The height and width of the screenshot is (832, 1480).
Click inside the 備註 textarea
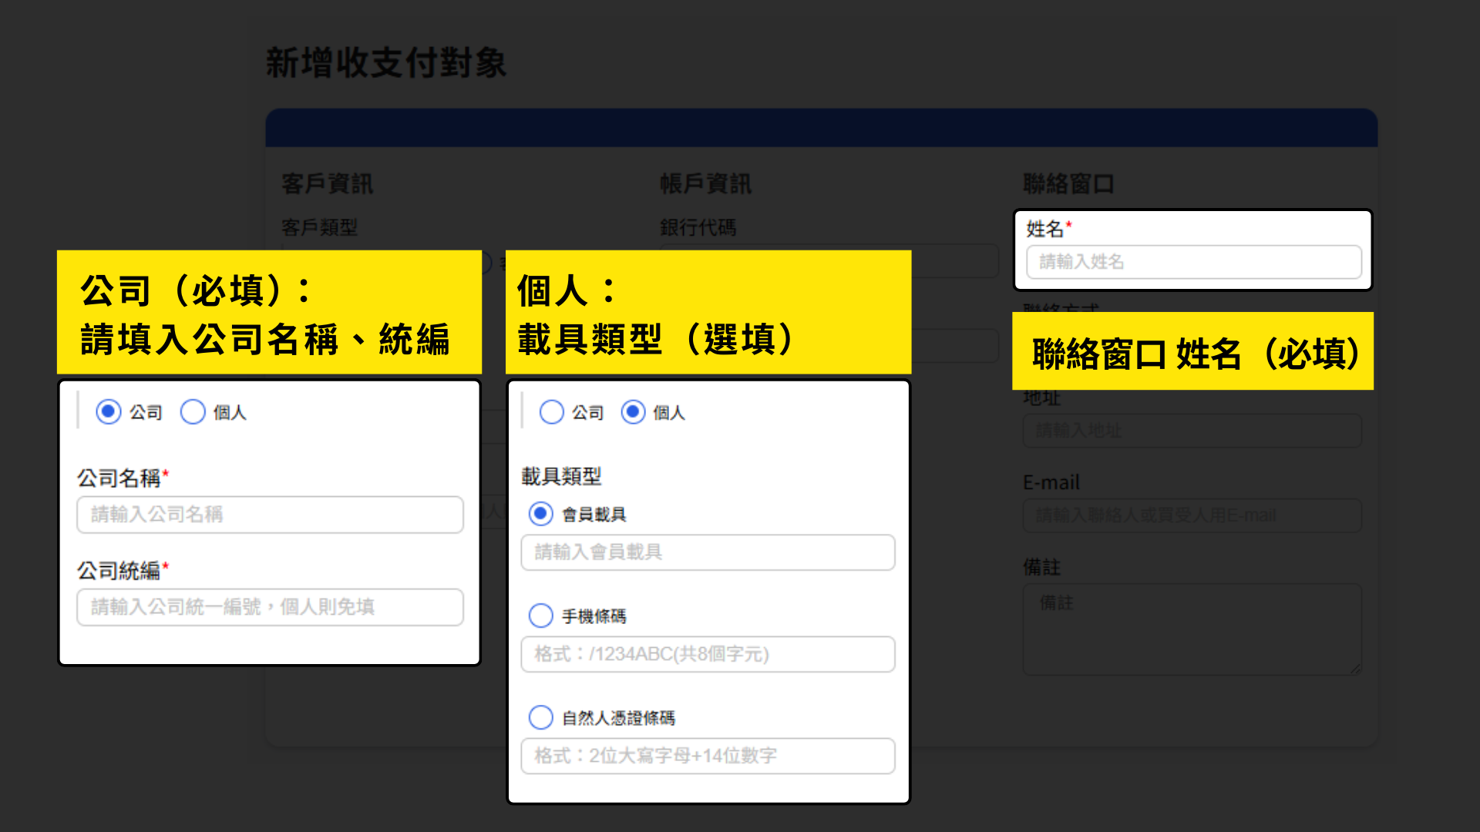(1192, 629)
